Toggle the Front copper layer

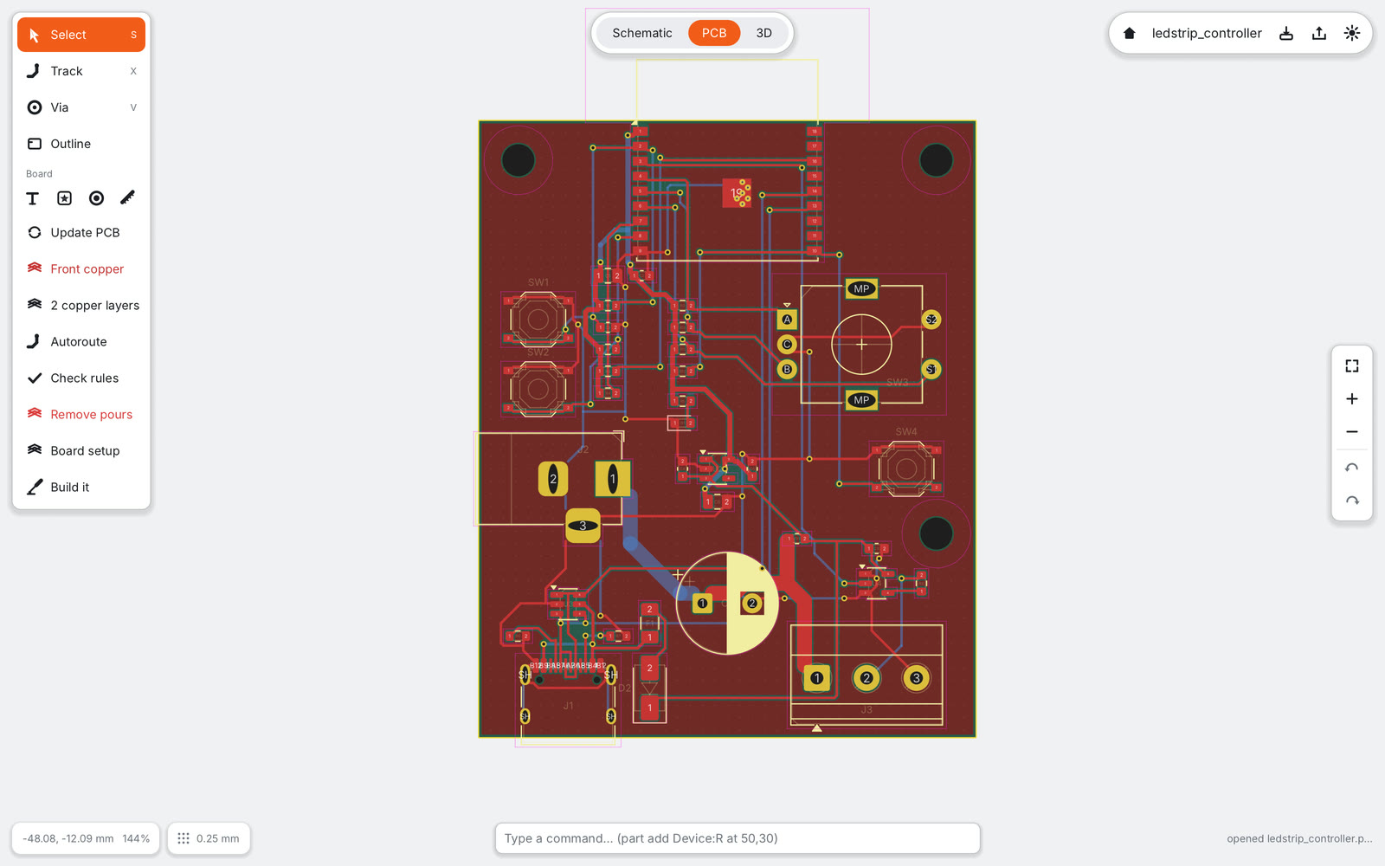pyautogui.click(x=81, y=268)
